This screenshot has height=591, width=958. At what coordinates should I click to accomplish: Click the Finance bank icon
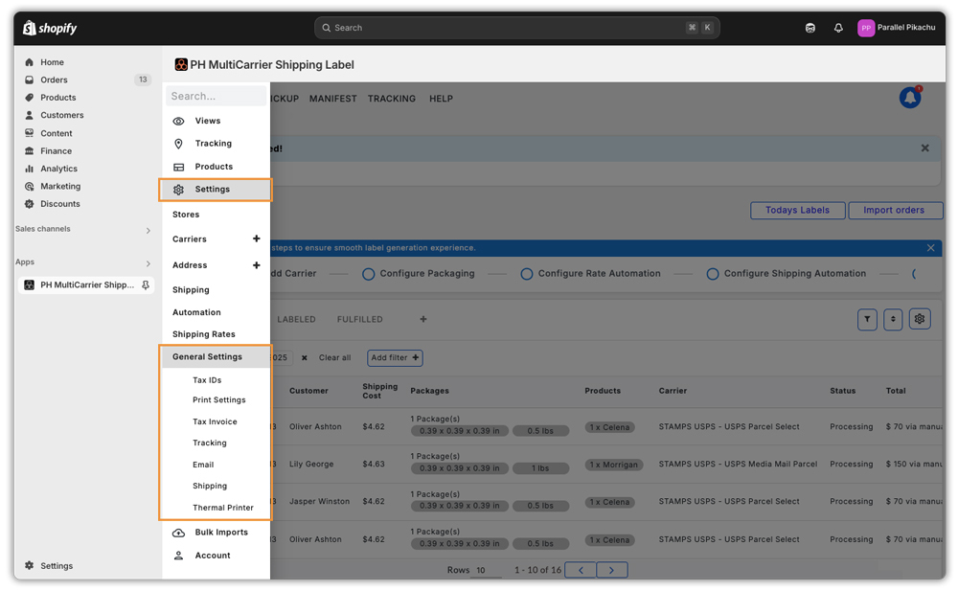coord(29,151)
